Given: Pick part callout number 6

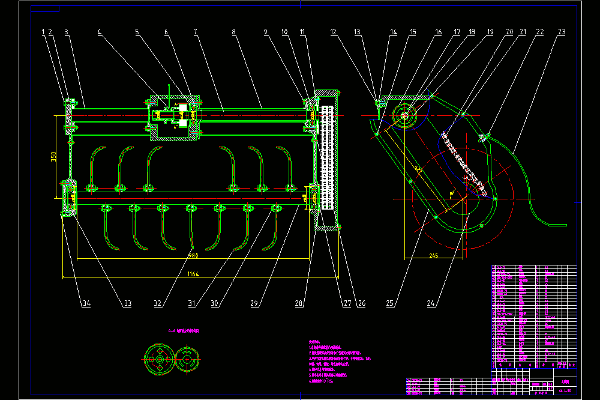Looking at the screenshot, I should [x=166, y=32].
